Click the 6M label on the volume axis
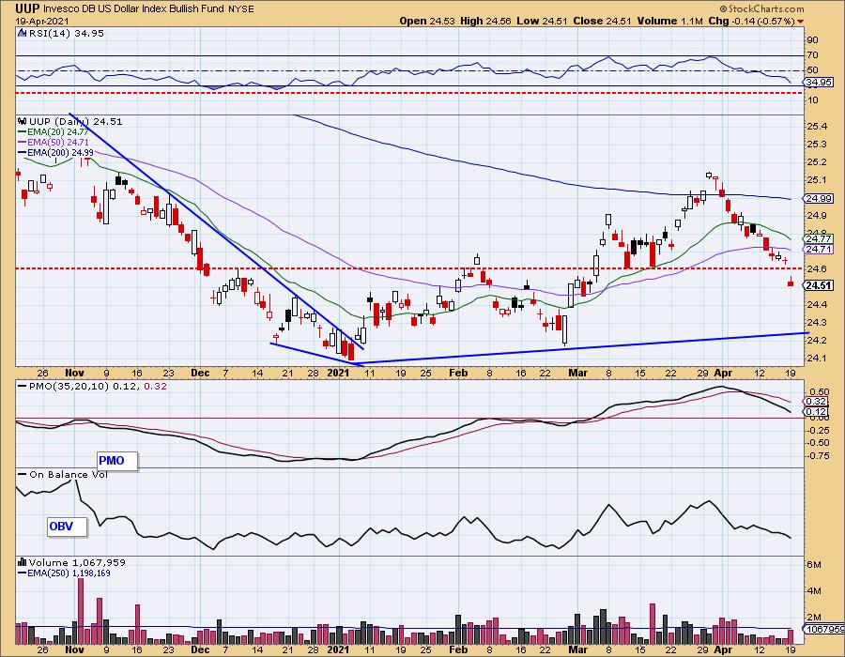The height and width of the screenshot is (657, 845). pyautogui.click(x=814, y=564)
